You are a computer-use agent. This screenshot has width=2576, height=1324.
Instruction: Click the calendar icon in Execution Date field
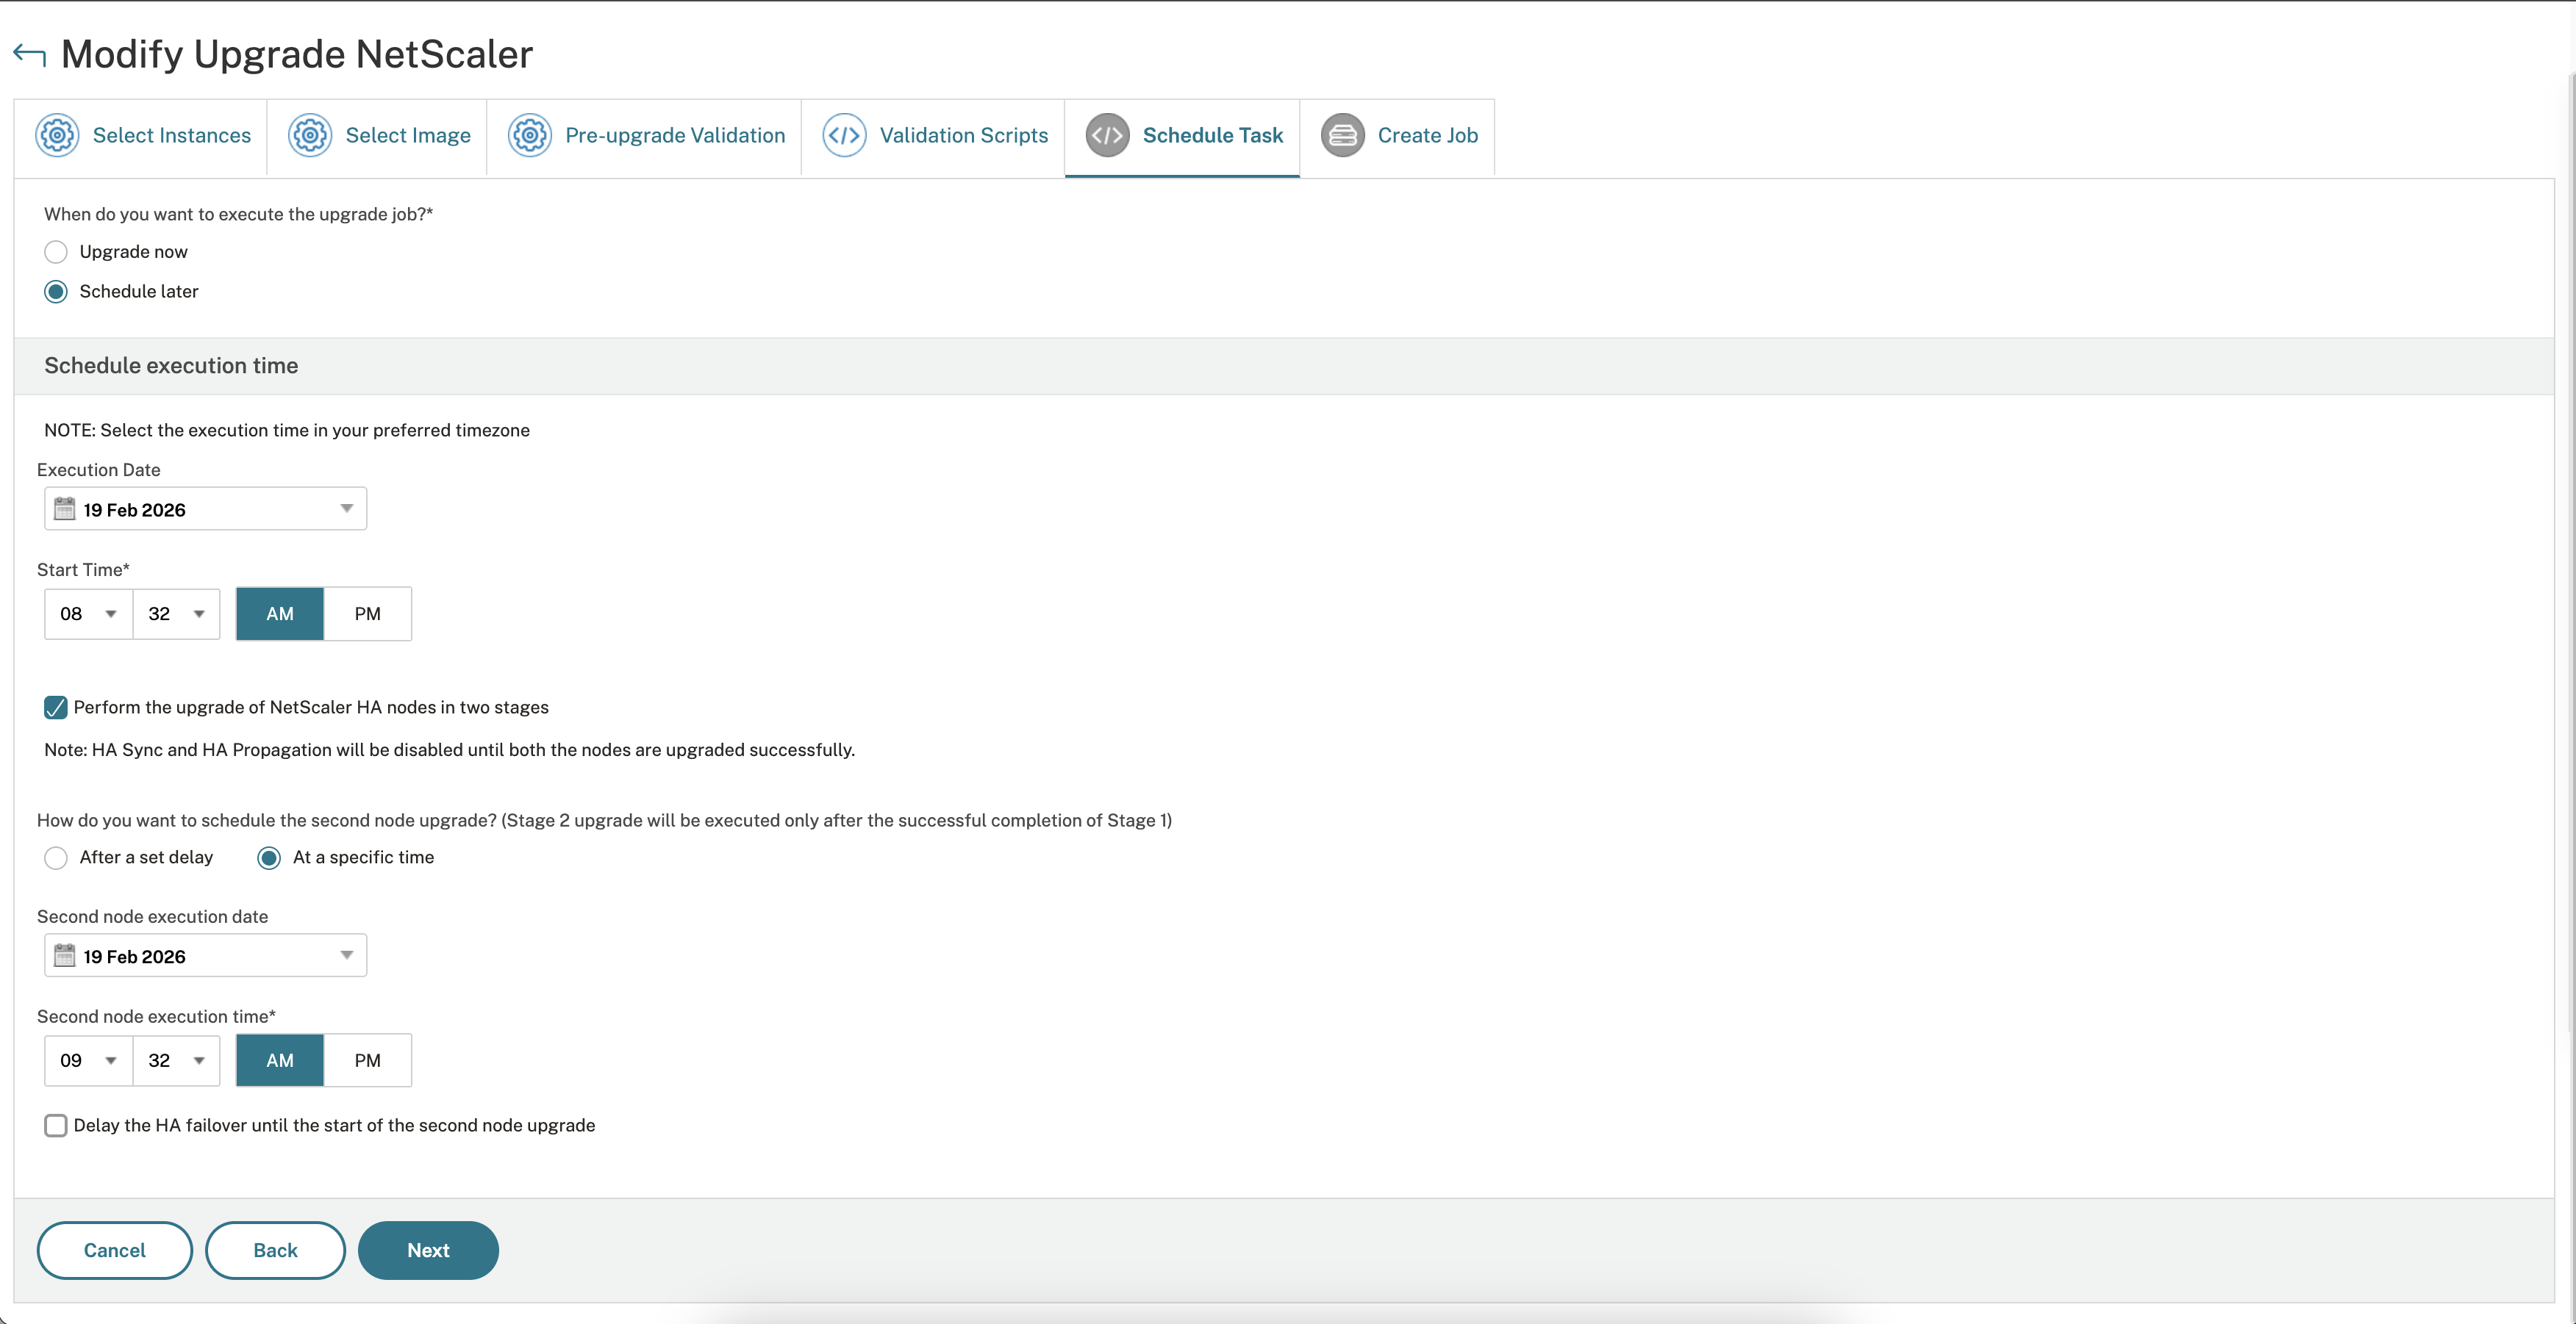click(65, 508)
